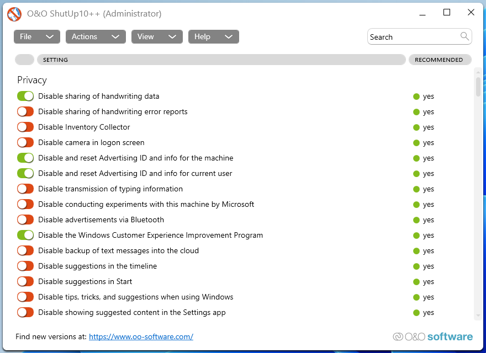Screen dimensions: 486x353
Task: Select text 'Disable conducting experiments with this machine by Microsoft'
Action: click(146, 205)
